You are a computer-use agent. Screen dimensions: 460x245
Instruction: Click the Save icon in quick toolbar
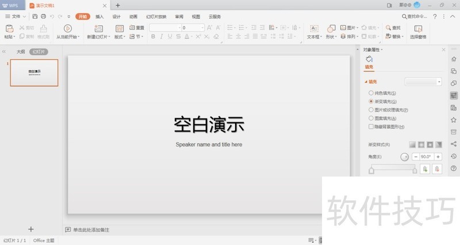click(35, 17)
